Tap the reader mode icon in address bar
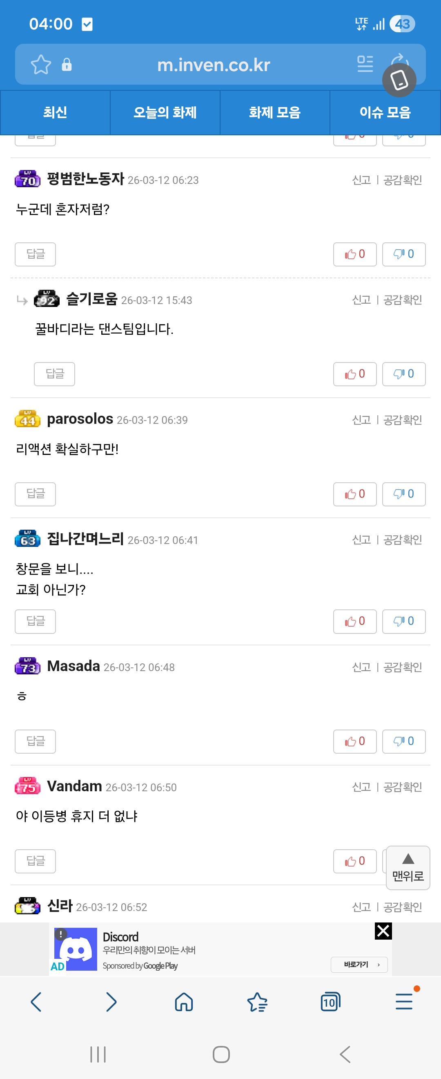 365,64
